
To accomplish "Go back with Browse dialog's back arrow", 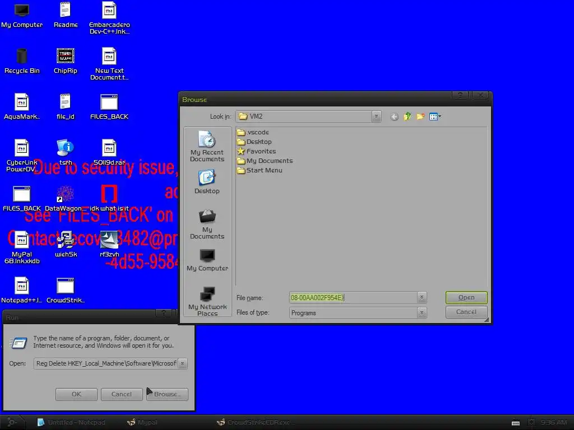I will tap(394, 116).
